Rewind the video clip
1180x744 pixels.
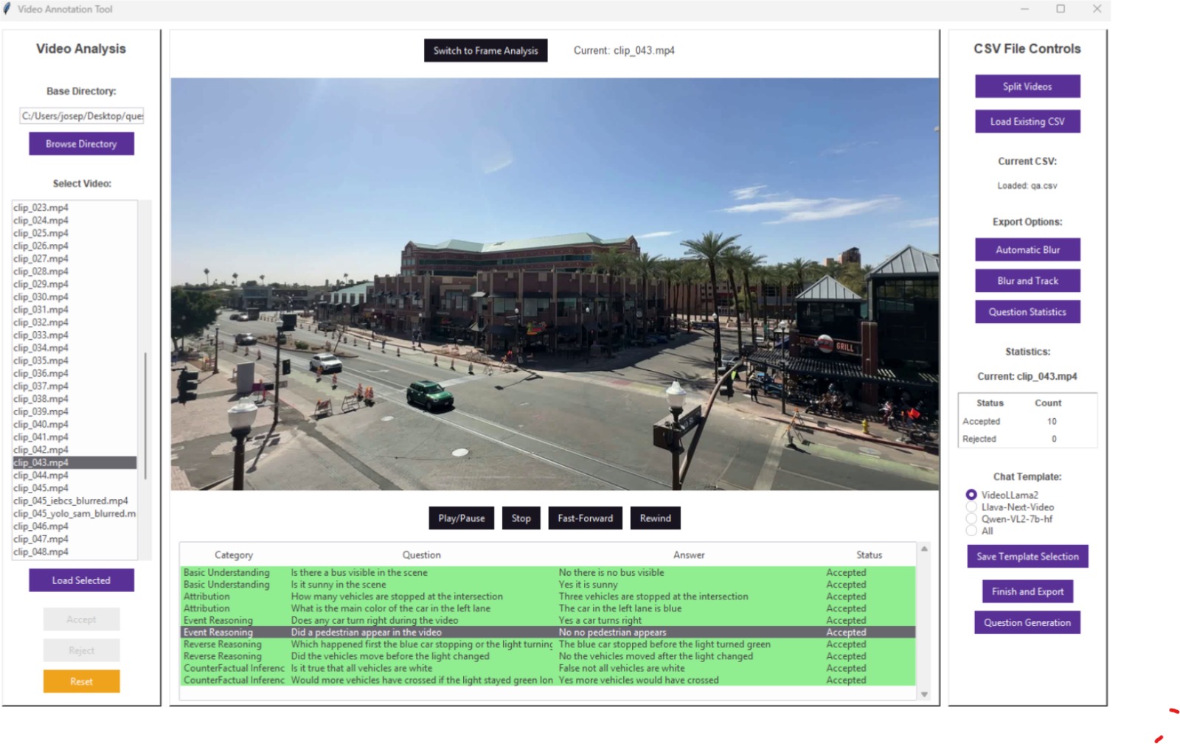[x=655, y=518]
